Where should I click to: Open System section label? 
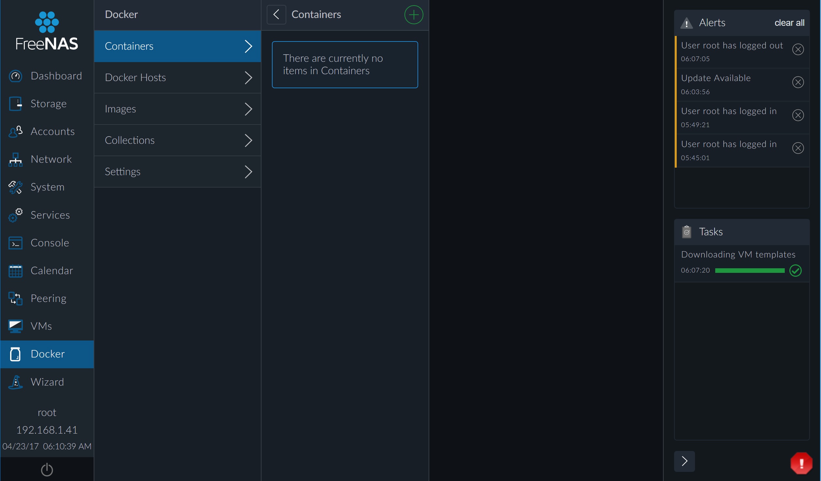[48, 187]
